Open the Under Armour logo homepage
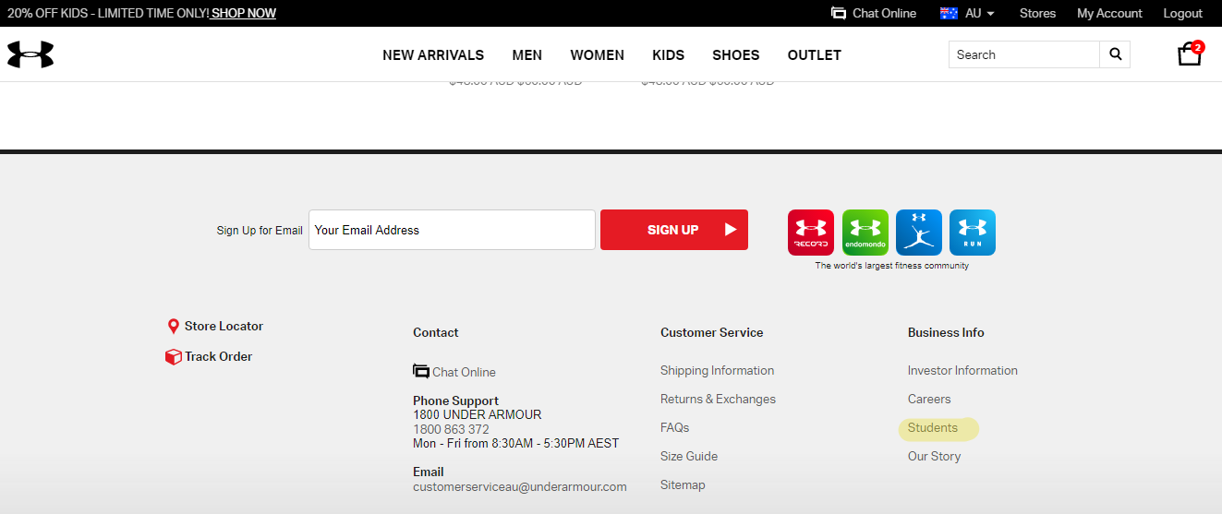The width and height of the screenshot is (1222, 514). click(x=30, y=54)
